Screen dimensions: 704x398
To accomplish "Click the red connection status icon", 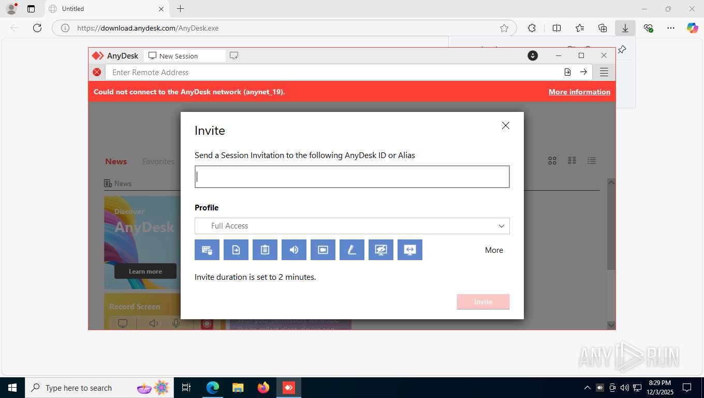I will (97, 72).
